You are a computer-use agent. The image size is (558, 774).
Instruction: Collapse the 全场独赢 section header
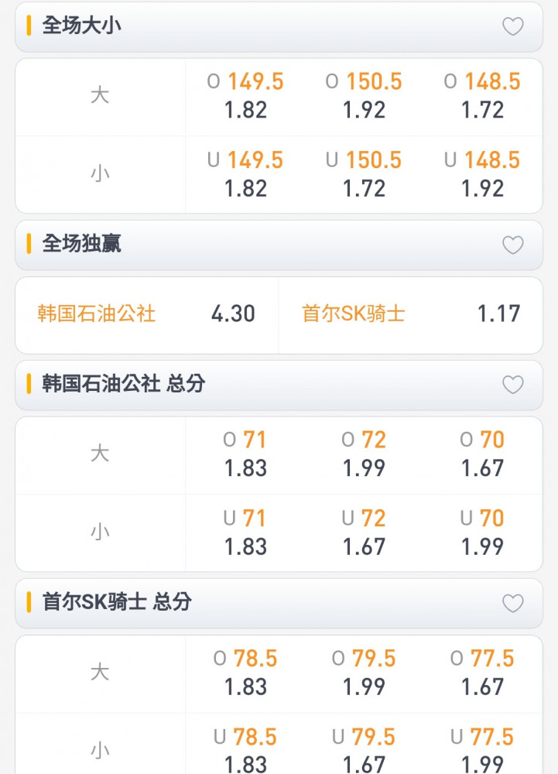[x=279, y=245]
